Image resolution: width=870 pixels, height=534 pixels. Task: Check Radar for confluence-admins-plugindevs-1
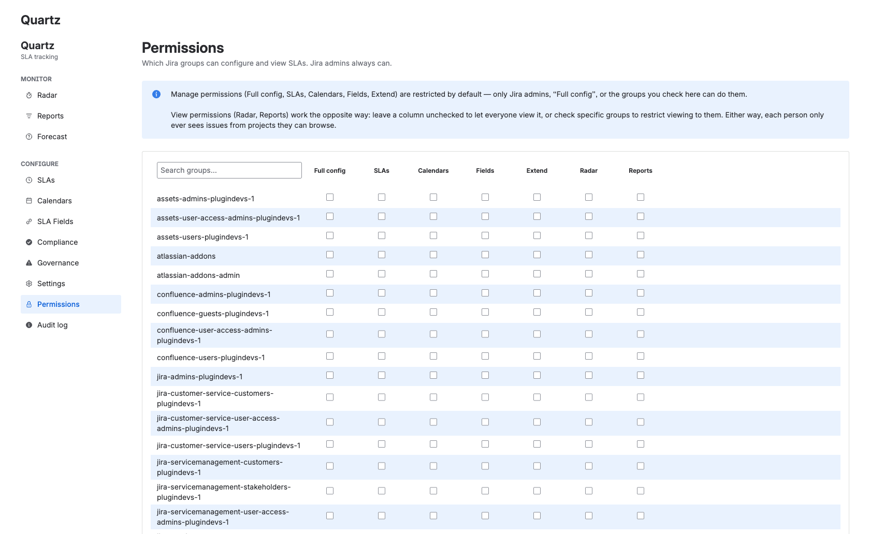click(589, 293)
